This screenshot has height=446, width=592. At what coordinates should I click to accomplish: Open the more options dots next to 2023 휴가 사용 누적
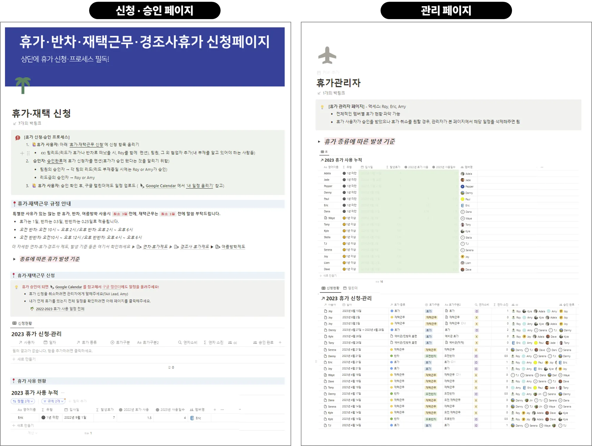63,393
